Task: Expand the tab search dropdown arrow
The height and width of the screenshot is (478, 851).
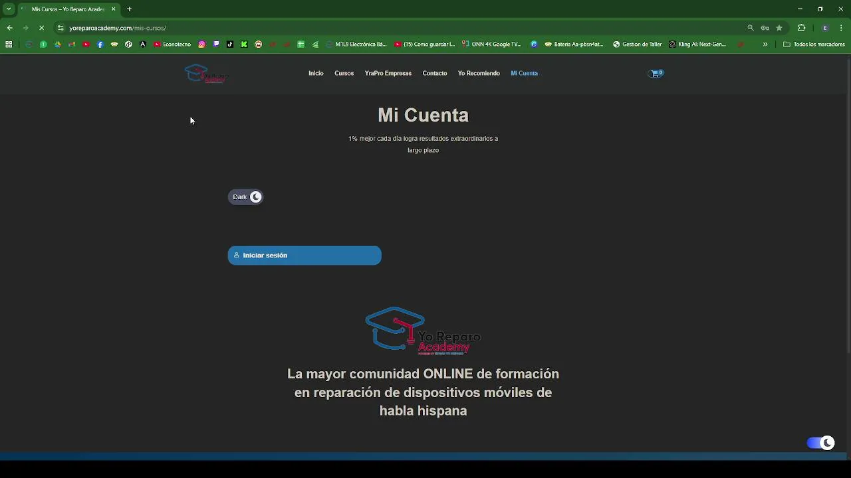Action: coord(9,9)
